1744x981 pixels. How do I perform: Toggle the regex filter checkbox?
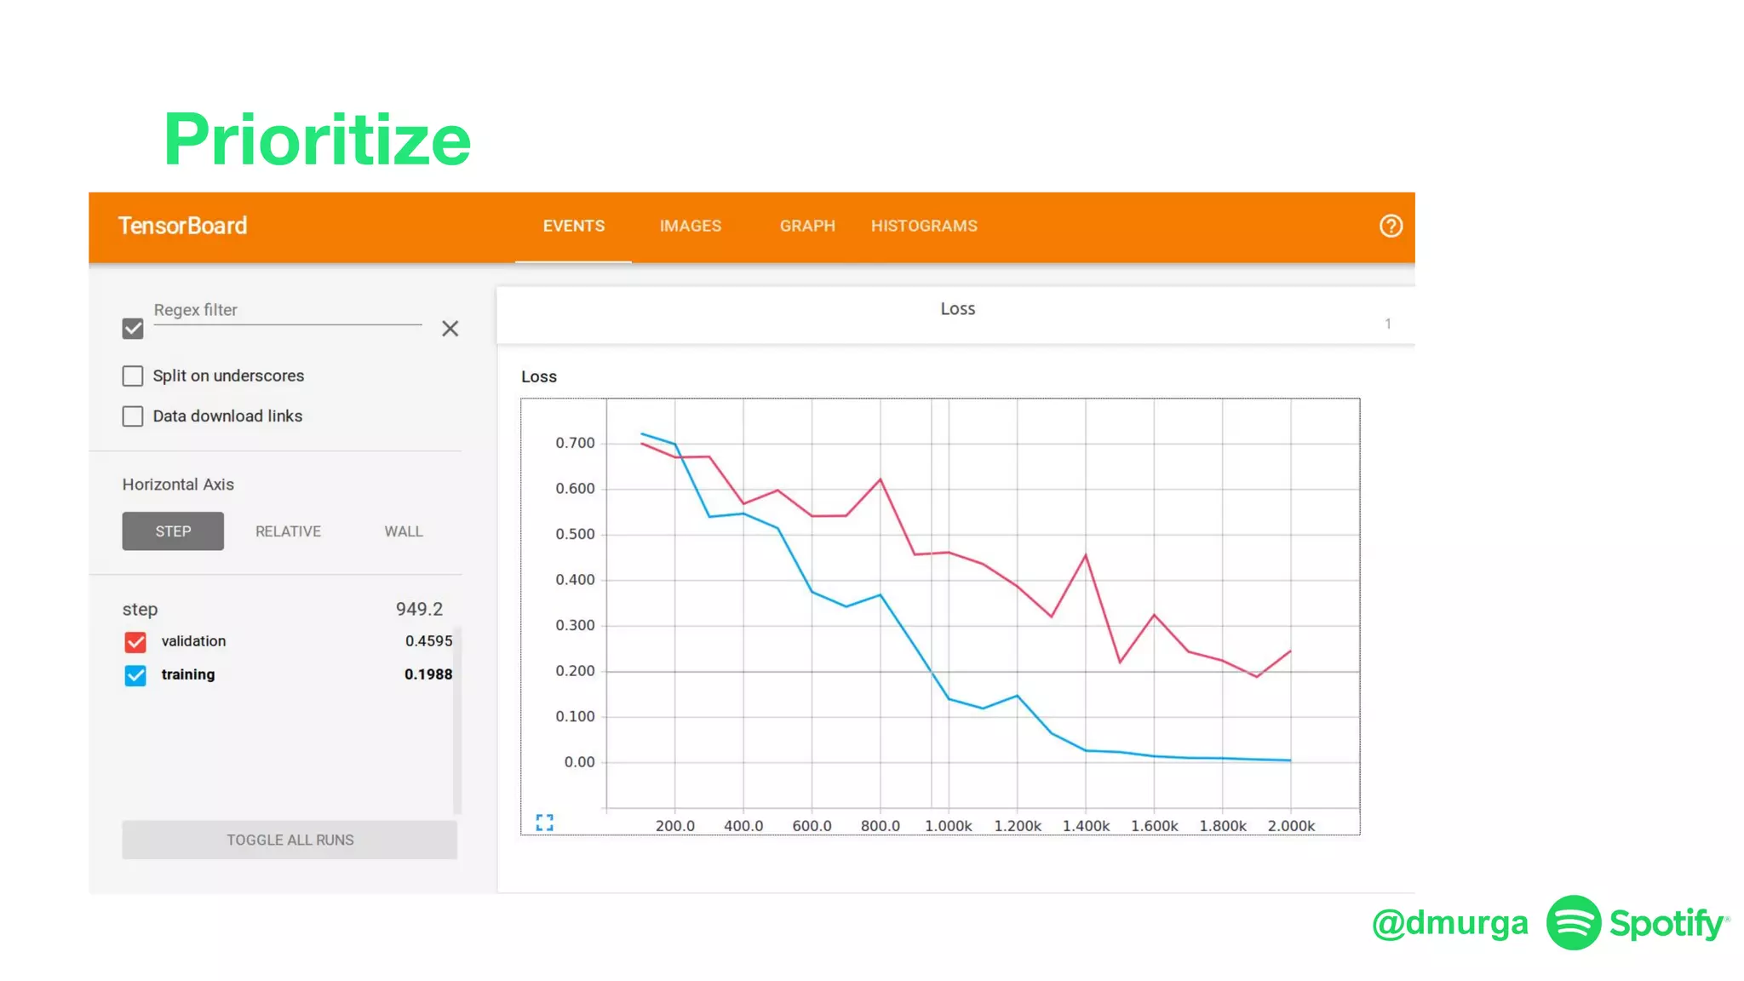point(133,329)
